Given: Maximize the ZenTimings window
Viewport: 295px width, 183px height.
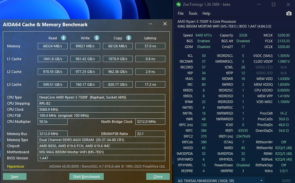Looking at the screenshot, I should 274,4.
